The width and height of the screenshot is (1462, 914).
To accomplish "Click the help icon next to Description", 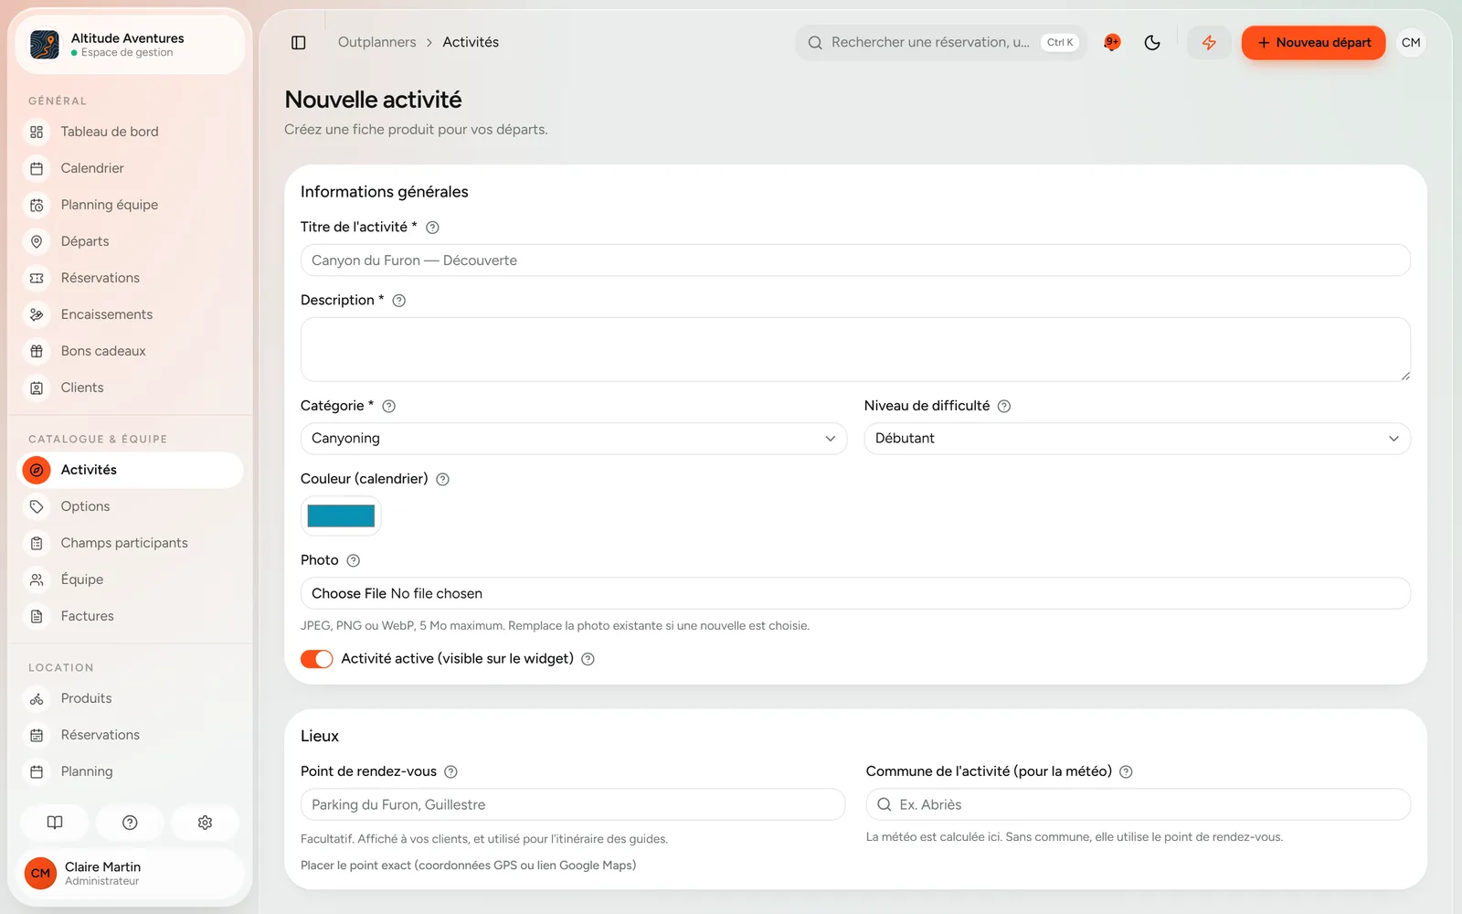I will point(399,301).
